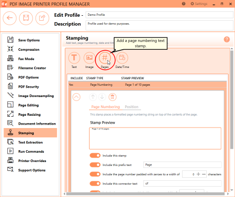The height and width of the screenshot is (197, 235).
Task: Toggle page number zero padding switch
Action: coord(95,174)
